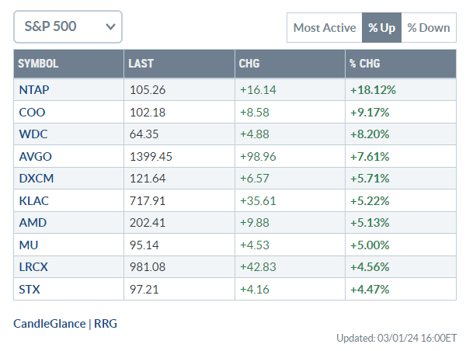Sort by the % CHG column header
The image size is (466, 351).
[365, 64]
